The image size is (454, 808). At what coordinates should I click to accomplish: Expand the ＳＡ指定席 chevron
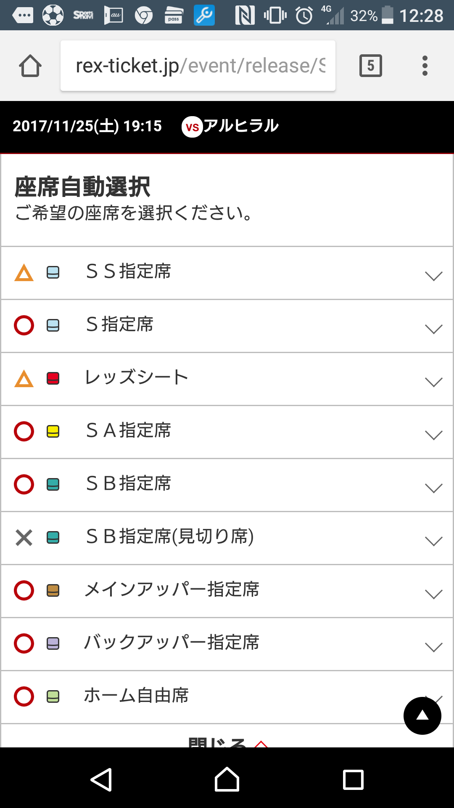tap(433, 435)
